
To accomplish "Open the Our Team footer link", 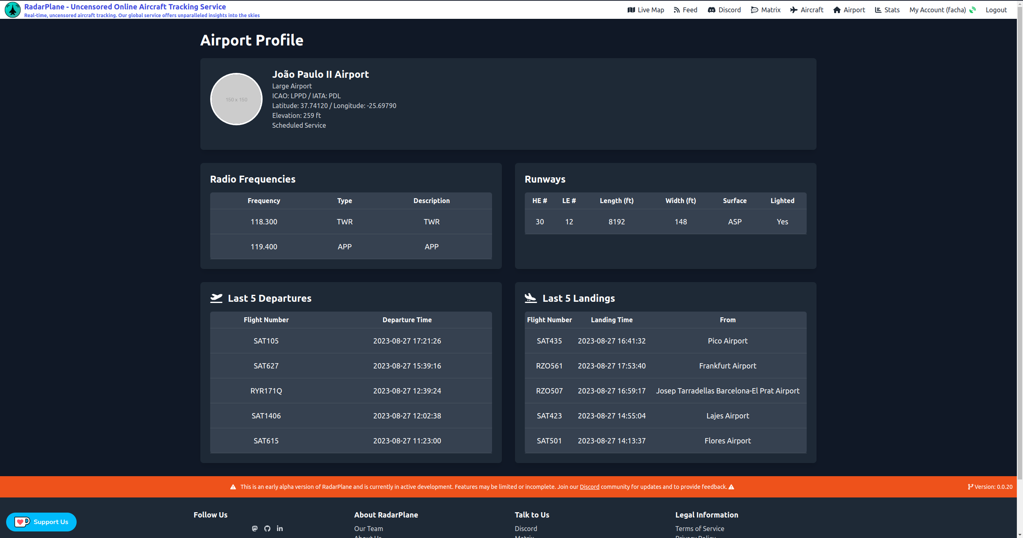I will 369,529.
